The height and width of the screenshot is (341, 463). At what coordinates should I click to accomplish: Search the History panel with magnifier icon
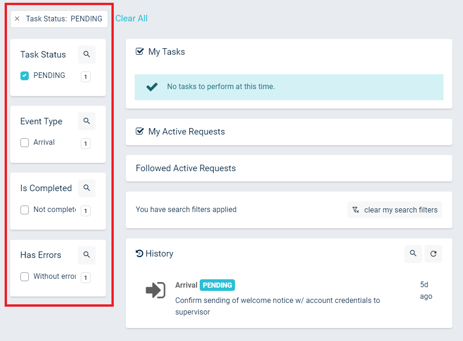(x=413, y=254)
